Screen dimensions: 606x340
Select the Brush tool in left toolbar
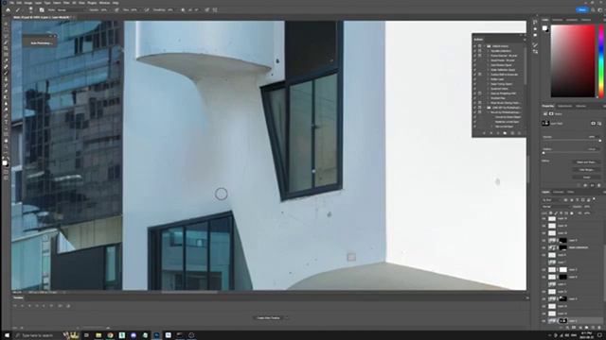(x=6, y=74)
